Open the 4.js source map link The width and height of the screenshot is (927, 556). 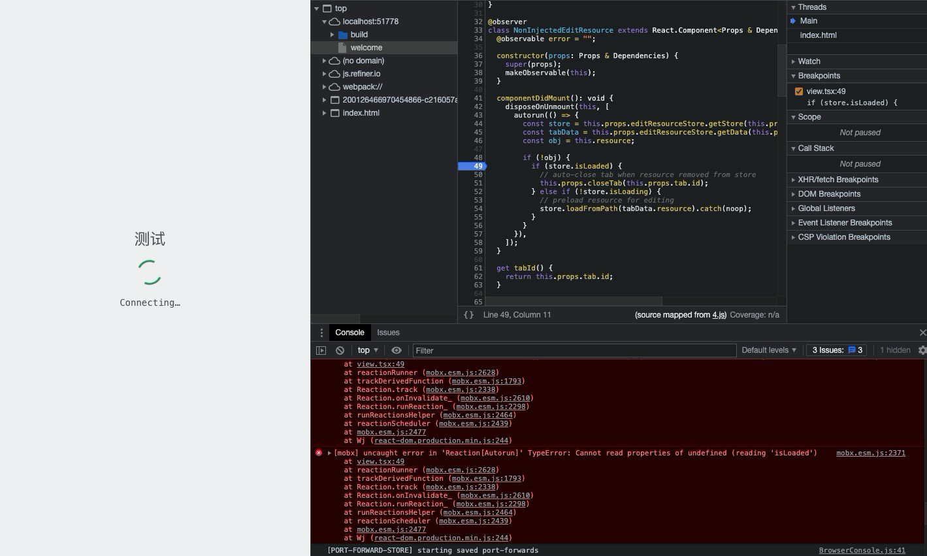pyautogui.click(x=717, y=315)
